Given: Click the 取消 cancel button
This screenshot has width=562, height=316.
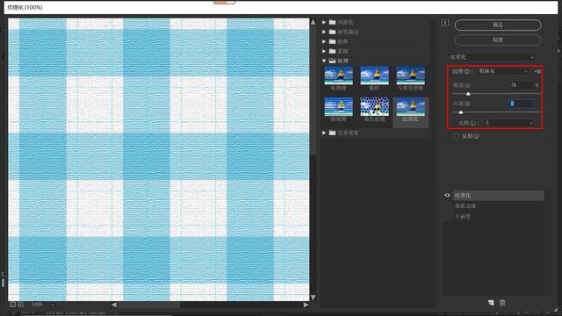Looking at the screenshot, I should (x=498, y=39).
